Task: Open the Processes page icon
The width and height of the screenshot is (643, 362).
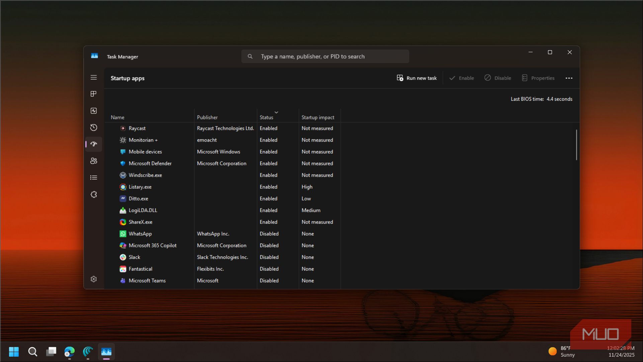Action: click(94, 94)
